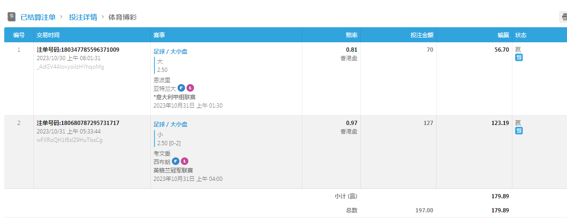This screenshot has height=218, width=567.
Task: Select bet number 180680787295731717
Action: coord(78,123)
